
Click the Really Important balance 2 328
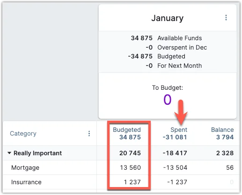click(225, 153)
